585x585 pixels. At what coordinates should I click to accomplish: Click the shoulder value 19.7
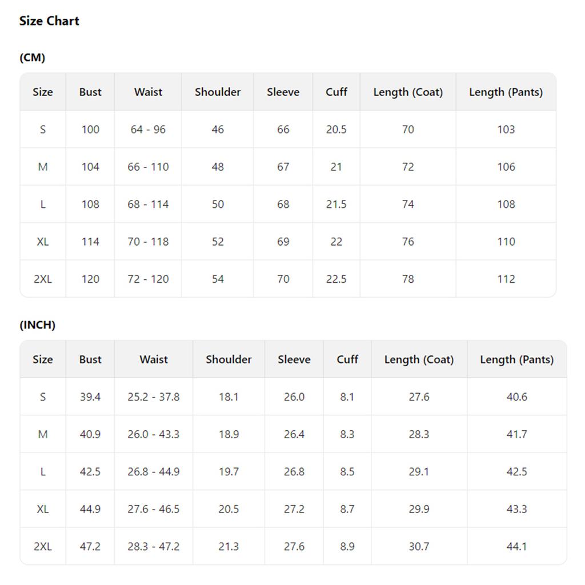[229, 471]
